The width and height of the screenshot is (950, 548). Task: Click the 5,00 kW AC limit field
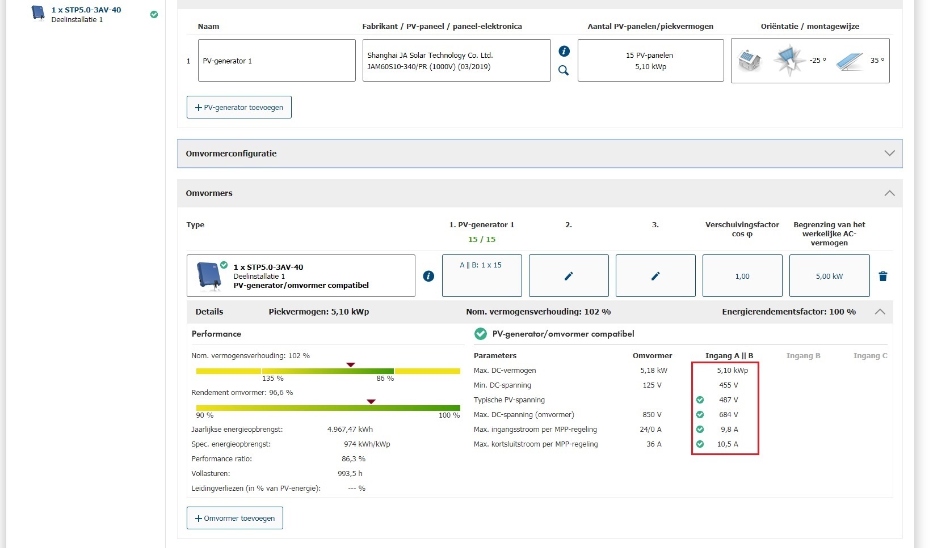click(829, 276)
